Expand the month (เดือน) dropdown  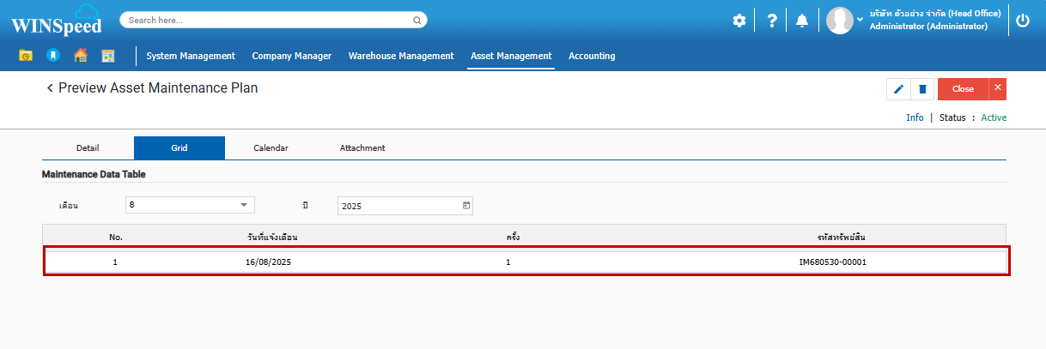point(243,205)
